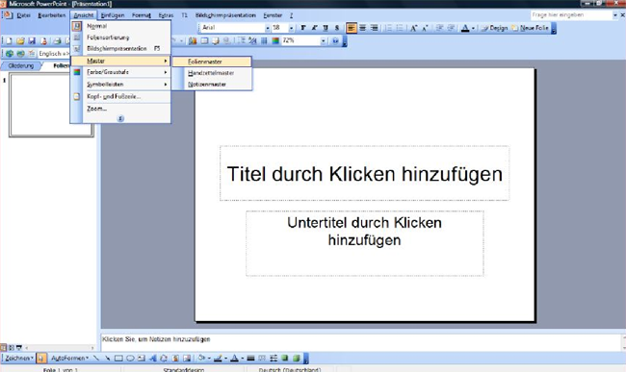626x372 pixels.
Task: Apply numbered list formatting
Action: (x=388, y=28)
